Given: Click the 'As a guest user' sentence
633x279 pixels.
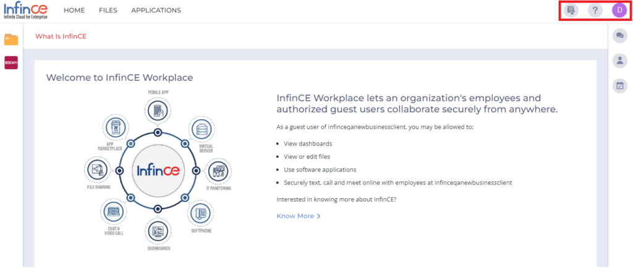Looking at the screenshot, I should pyautogui.click(x=375, y=127).
